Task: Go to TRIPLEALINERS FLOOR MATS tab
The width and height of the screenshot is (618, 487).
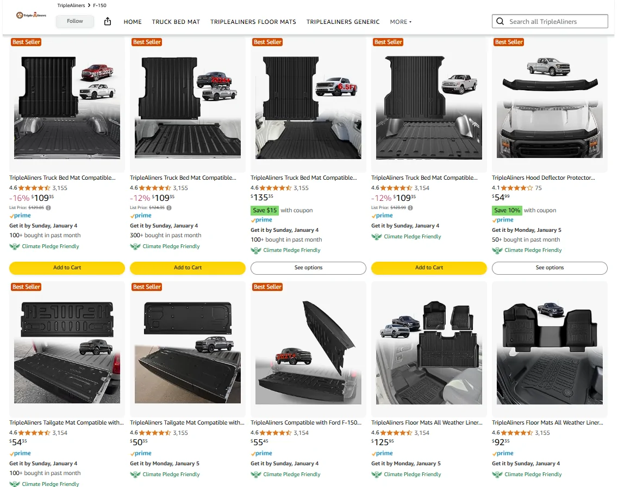Action: pyautogui.click(x=253, y=22)
